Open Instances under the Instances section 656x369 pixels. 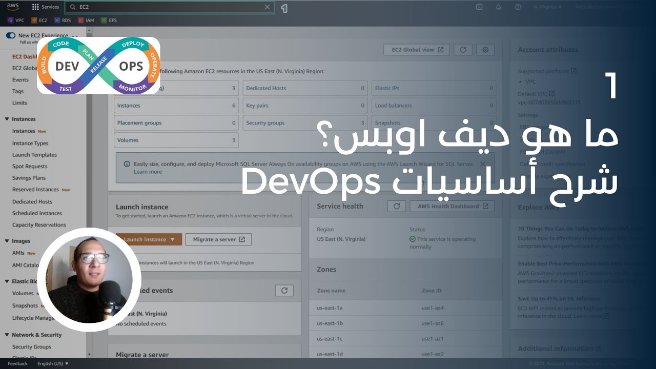click(x=24, y=131)
